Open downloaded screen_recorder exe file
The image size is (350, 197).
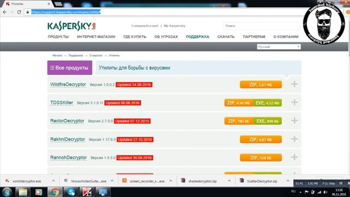click(144, 181)
